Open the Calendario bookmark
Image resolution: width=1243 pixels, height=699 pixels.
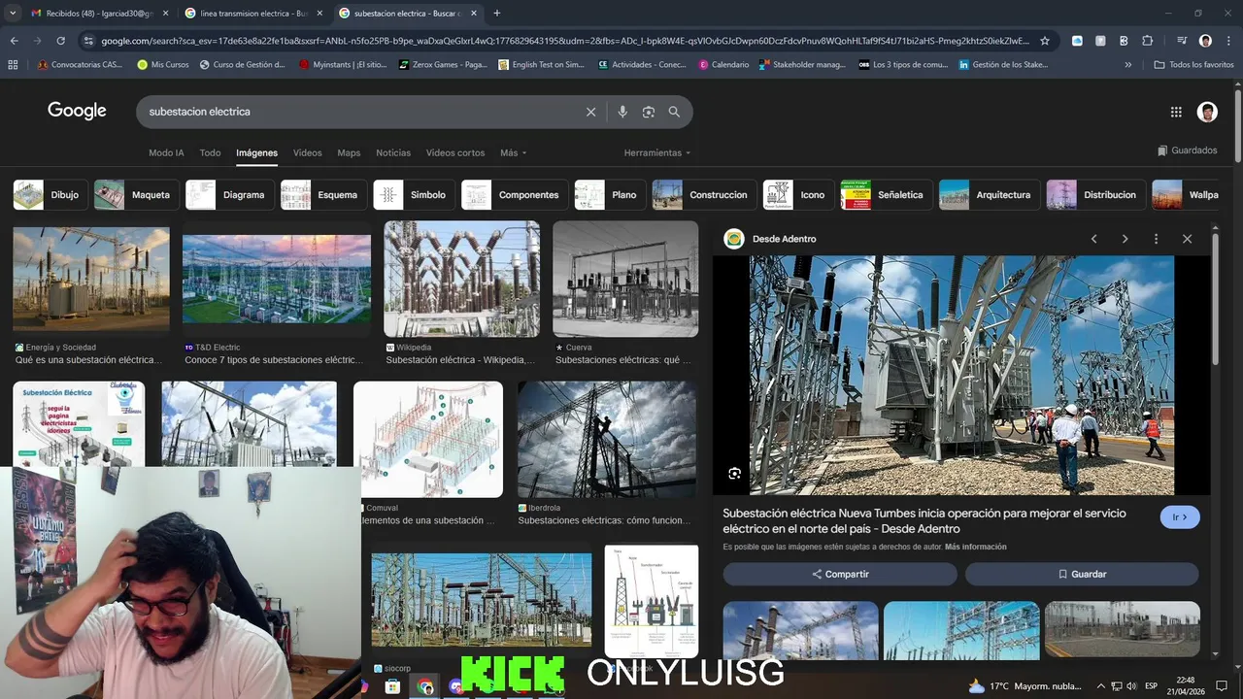pyautogui.click(x=723, y=65)
